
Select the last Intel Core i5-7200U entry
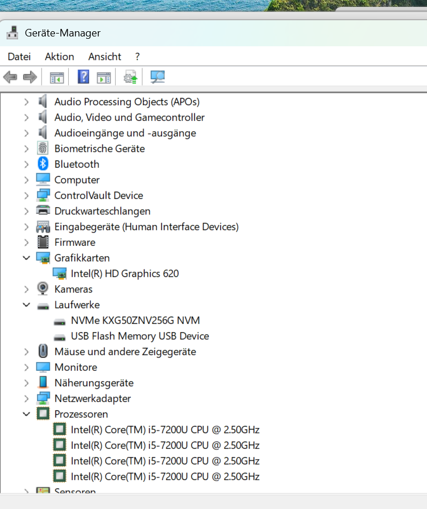165,477
